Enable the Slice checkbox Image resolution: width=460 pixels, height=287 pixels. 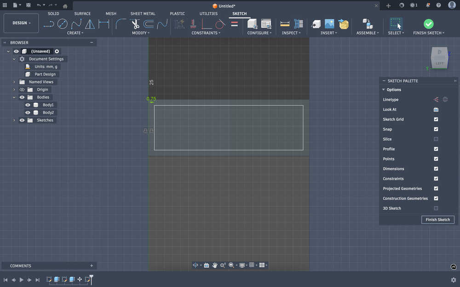(436, 139)
